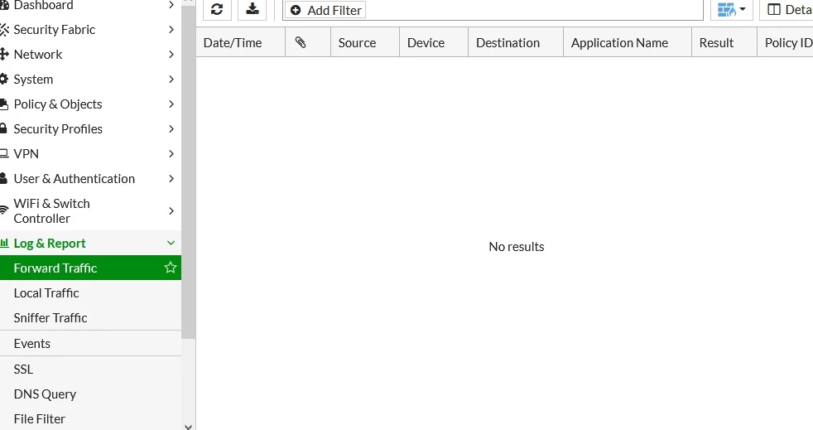The image size is (813, 430).
Task: Click the Add Filter button
Action: (x=325, y=10)
